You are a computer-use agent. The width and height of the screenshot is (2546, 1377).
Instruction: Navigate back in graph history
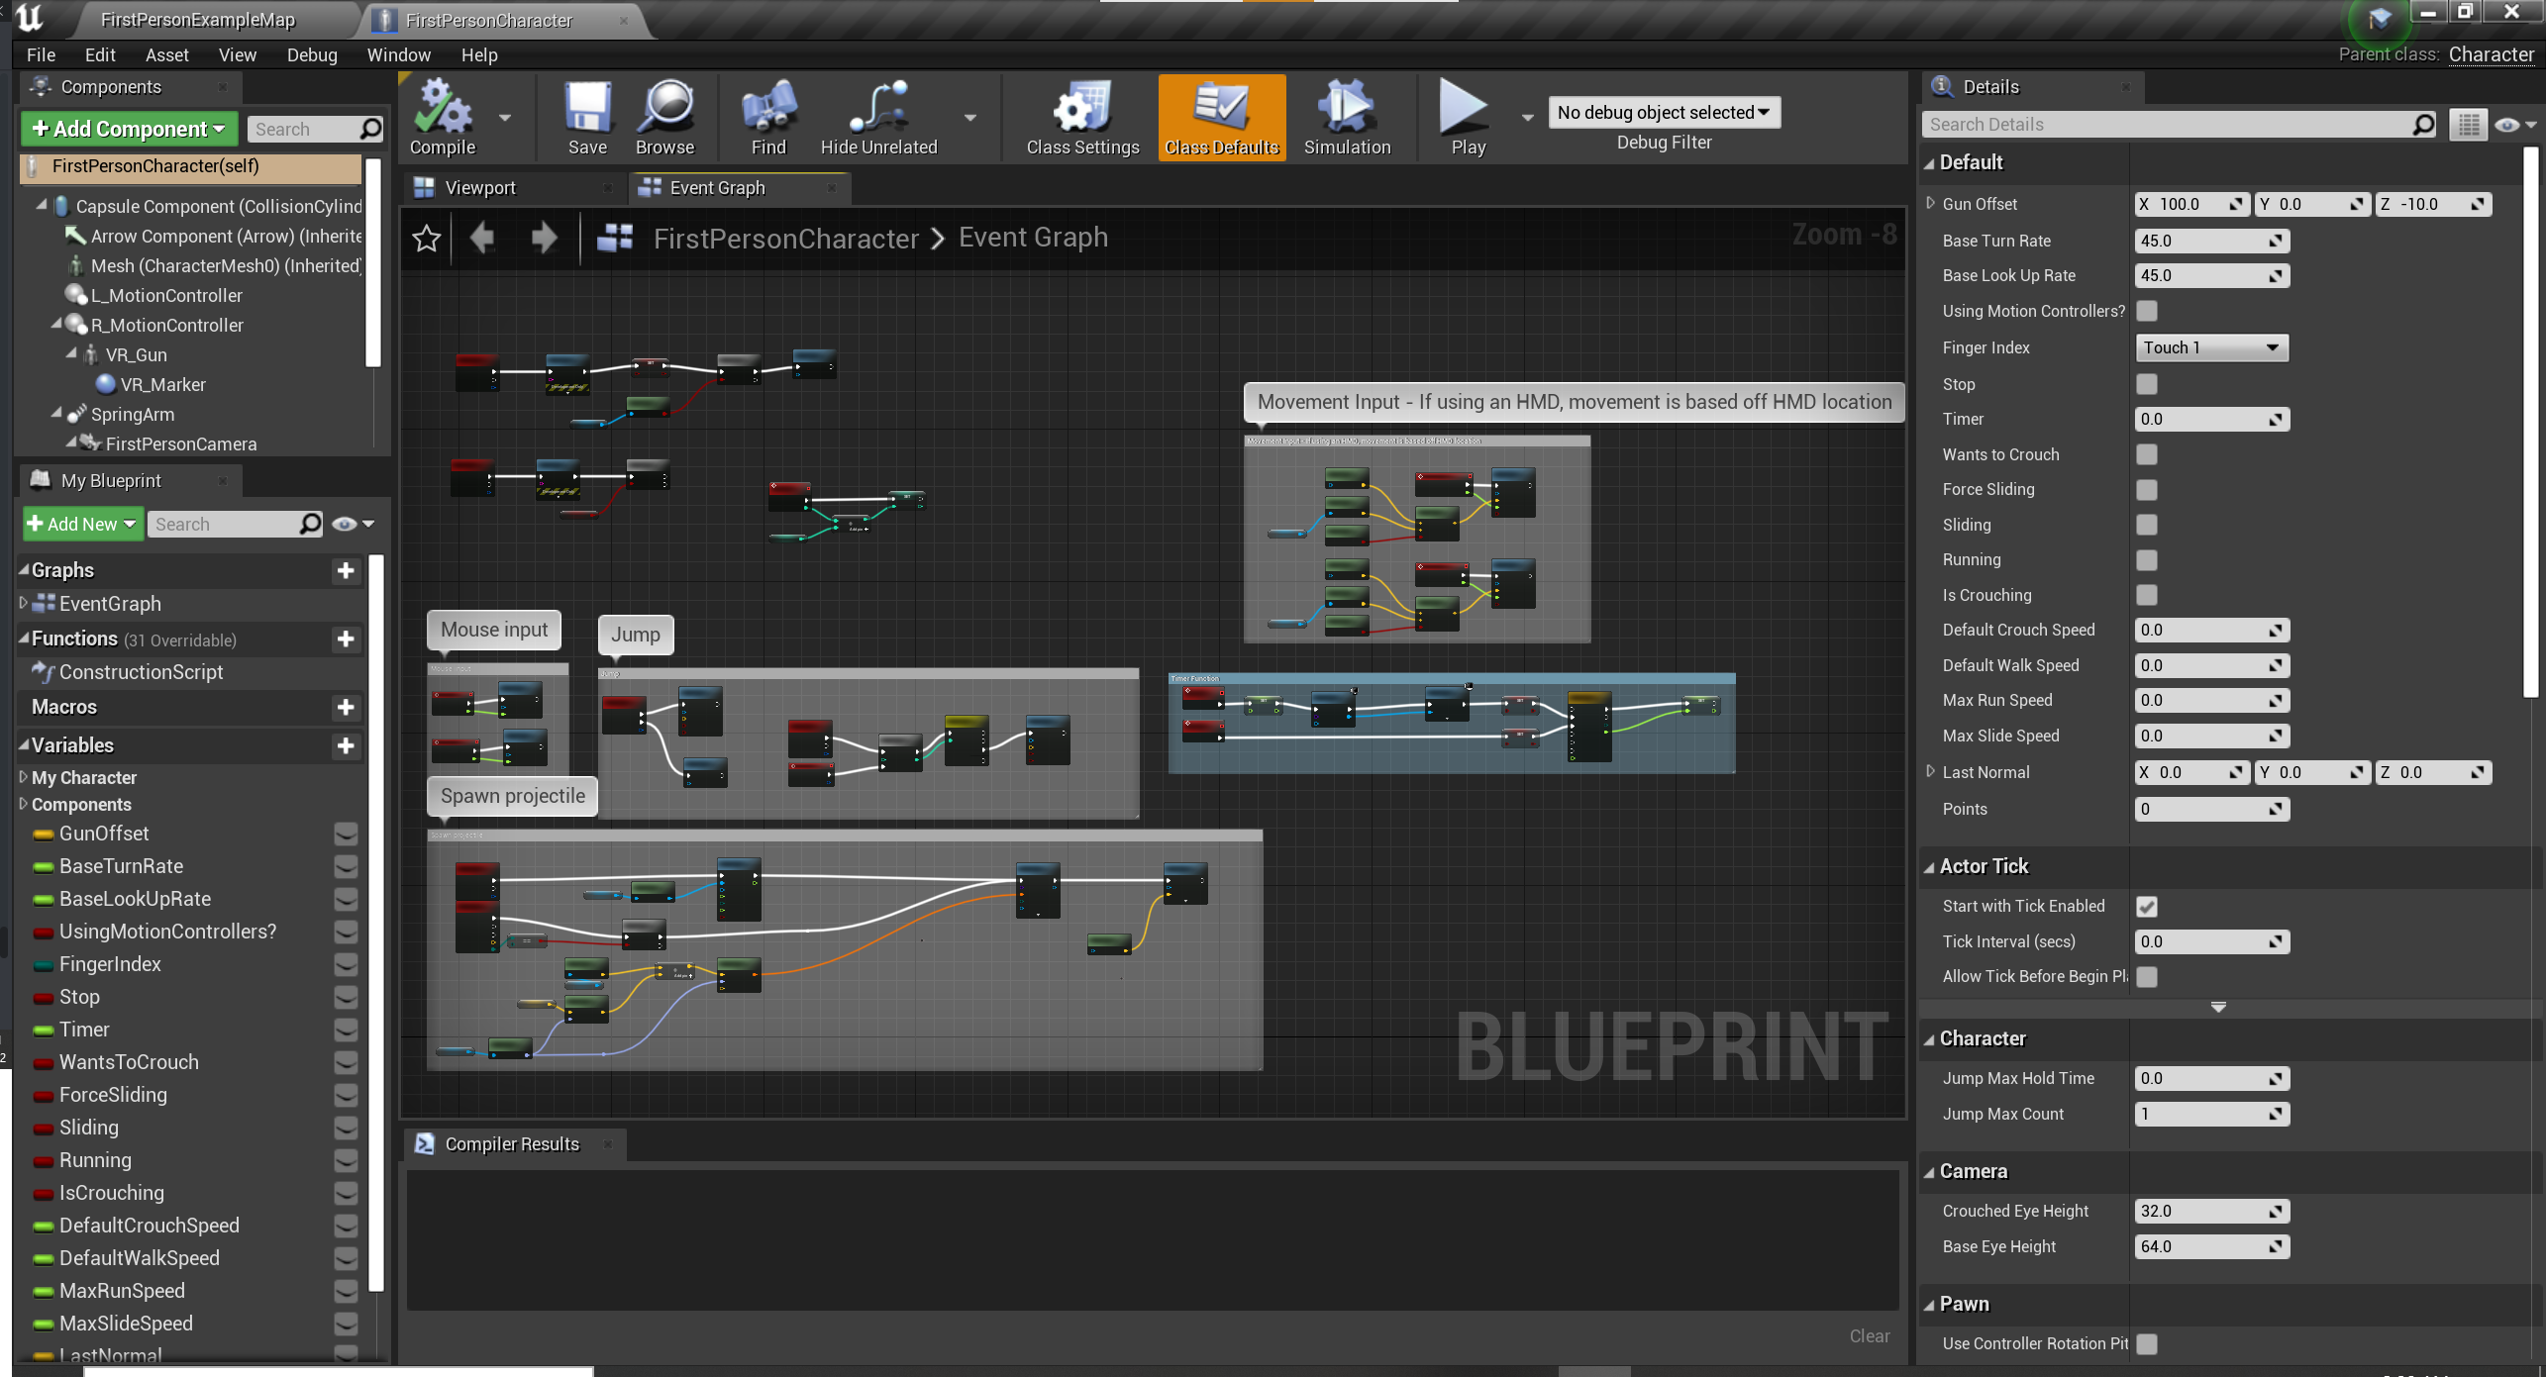483,239
